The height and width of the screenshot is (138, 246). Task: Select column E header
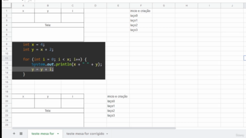[118, 6]
